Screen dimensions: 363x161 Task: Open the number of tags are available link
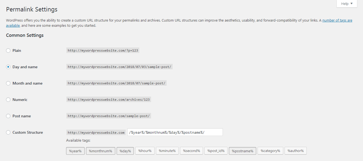[337, 20]
